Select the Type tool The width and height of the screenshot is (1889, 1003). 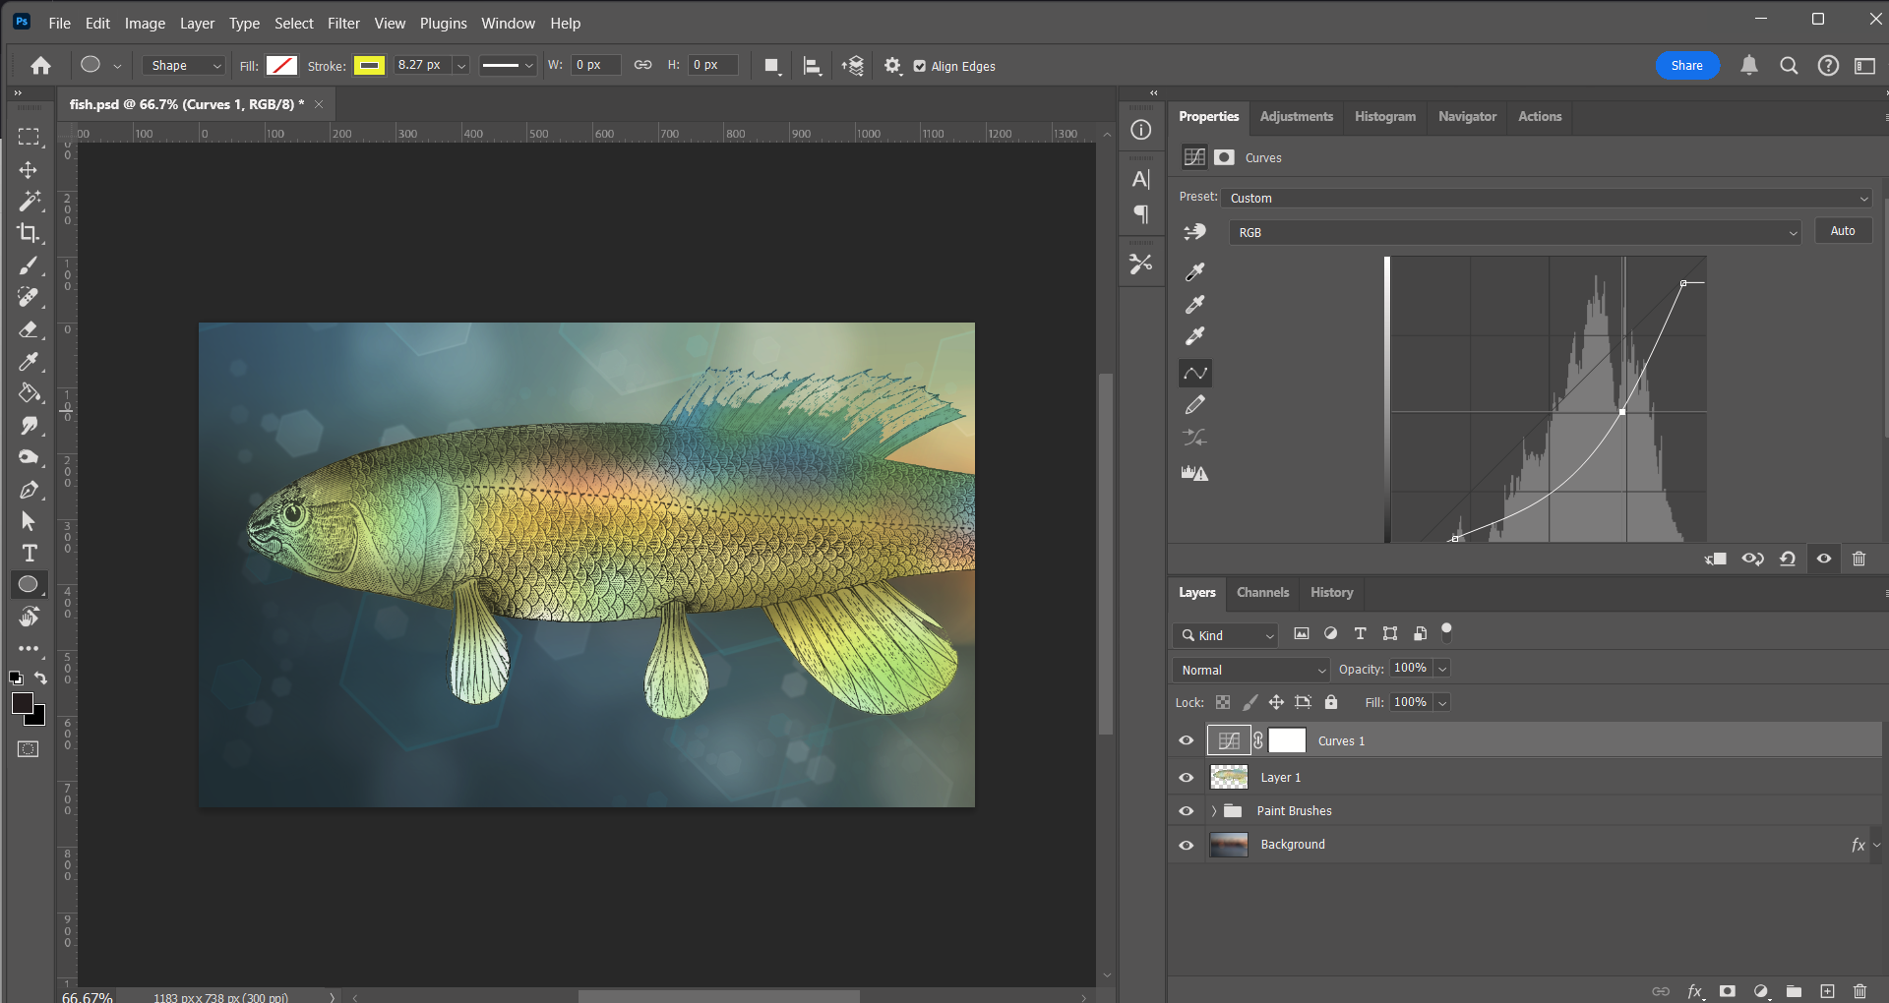(x=29, y=553)
